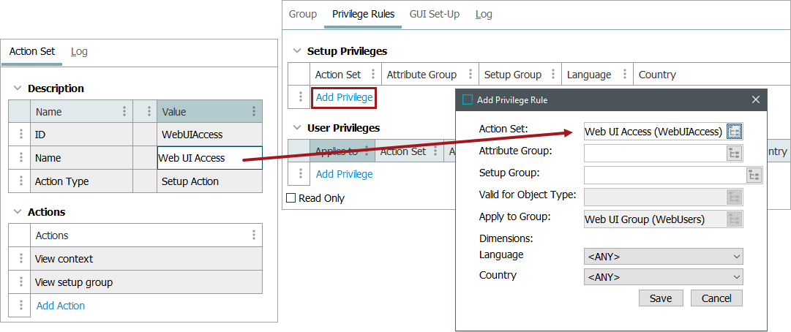Image resolution: width=791 pixels, height=332 pixels.
Task: Open Attribute Group picker icon
Action: (x=735, y=153)
